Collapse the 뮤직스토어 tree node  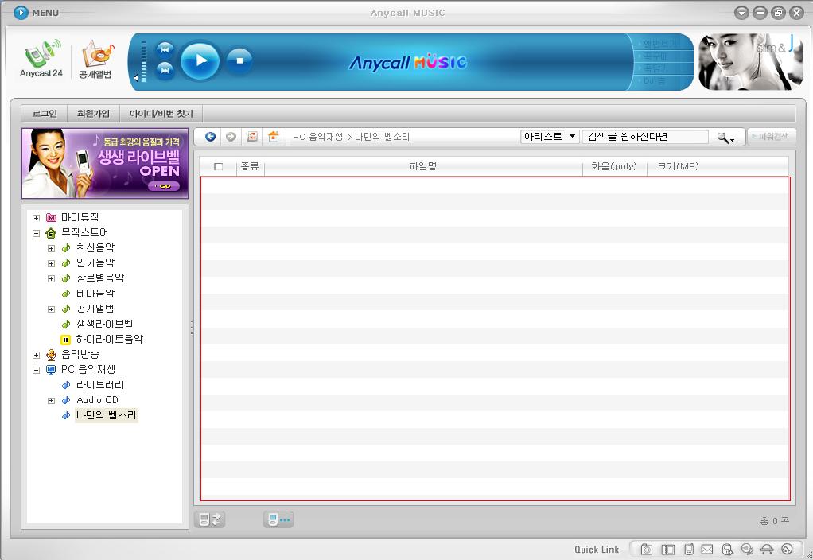[36, 233]
